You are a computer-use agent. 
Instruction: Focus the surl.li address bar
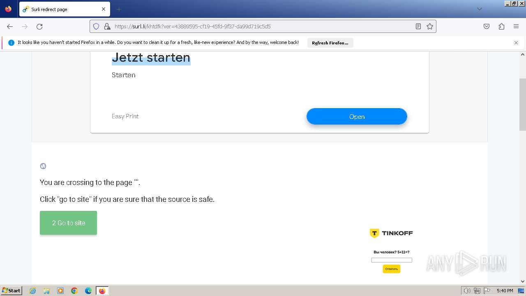point(263,26)
